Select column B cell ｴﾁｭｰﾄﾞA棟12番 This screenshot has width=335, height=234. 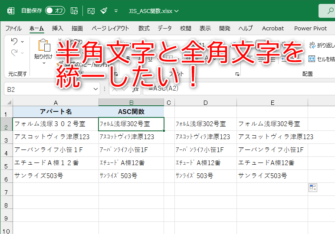click(x=131, y=163)
